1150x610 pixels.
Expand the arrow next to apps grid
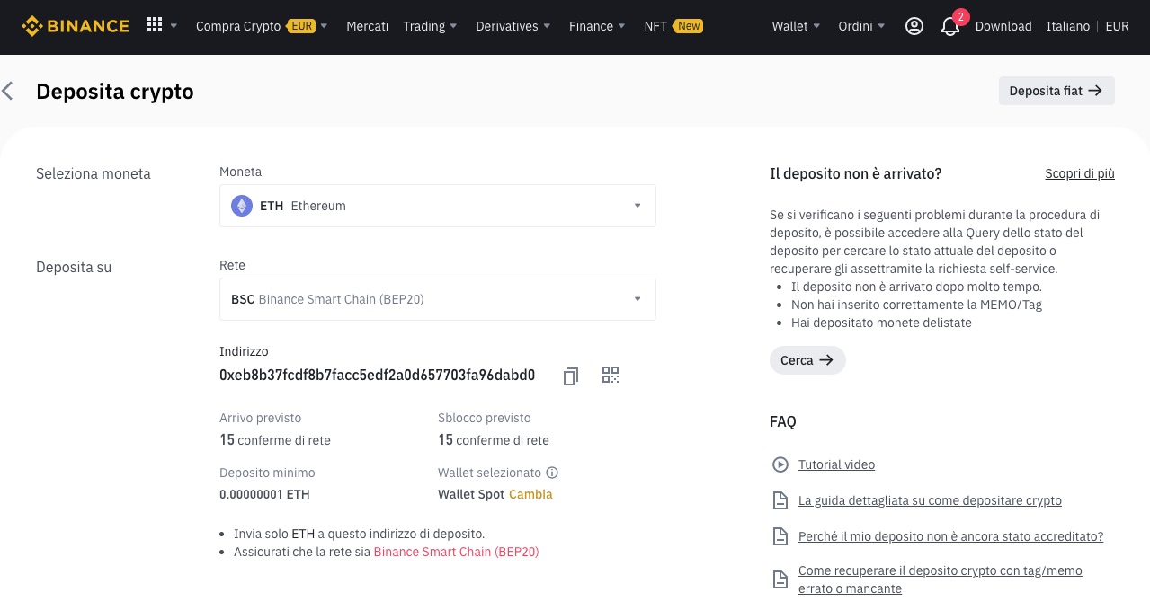pos(174,26)
